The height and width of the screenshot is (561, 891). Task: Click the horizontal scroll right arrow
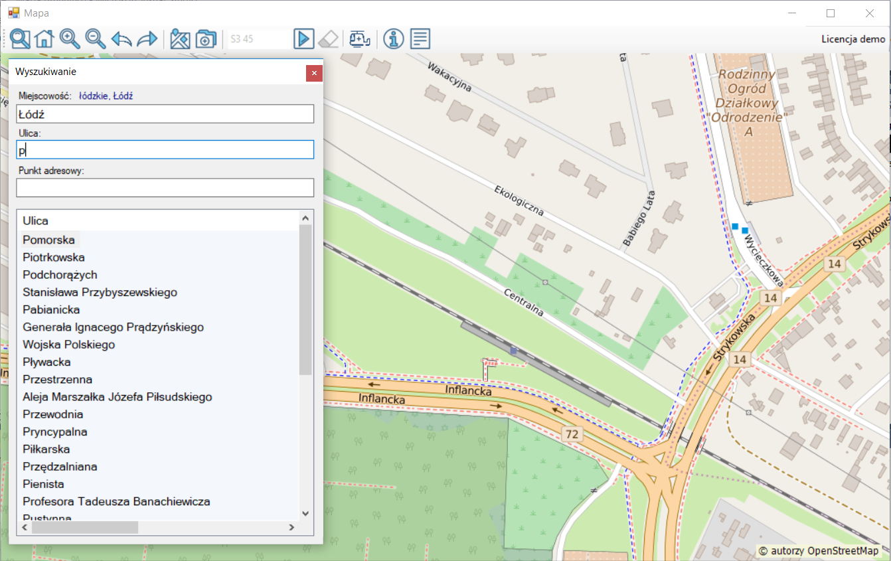[x=291, y=527]
